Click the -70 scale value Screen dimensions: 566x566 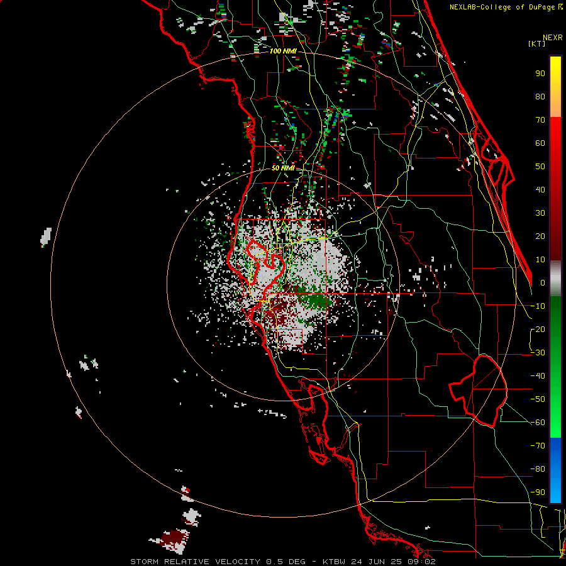click(x=538, y=446)
